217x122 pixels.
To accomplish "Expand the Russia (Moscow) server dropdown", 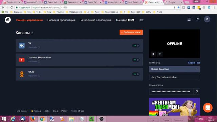I will 174,69.
